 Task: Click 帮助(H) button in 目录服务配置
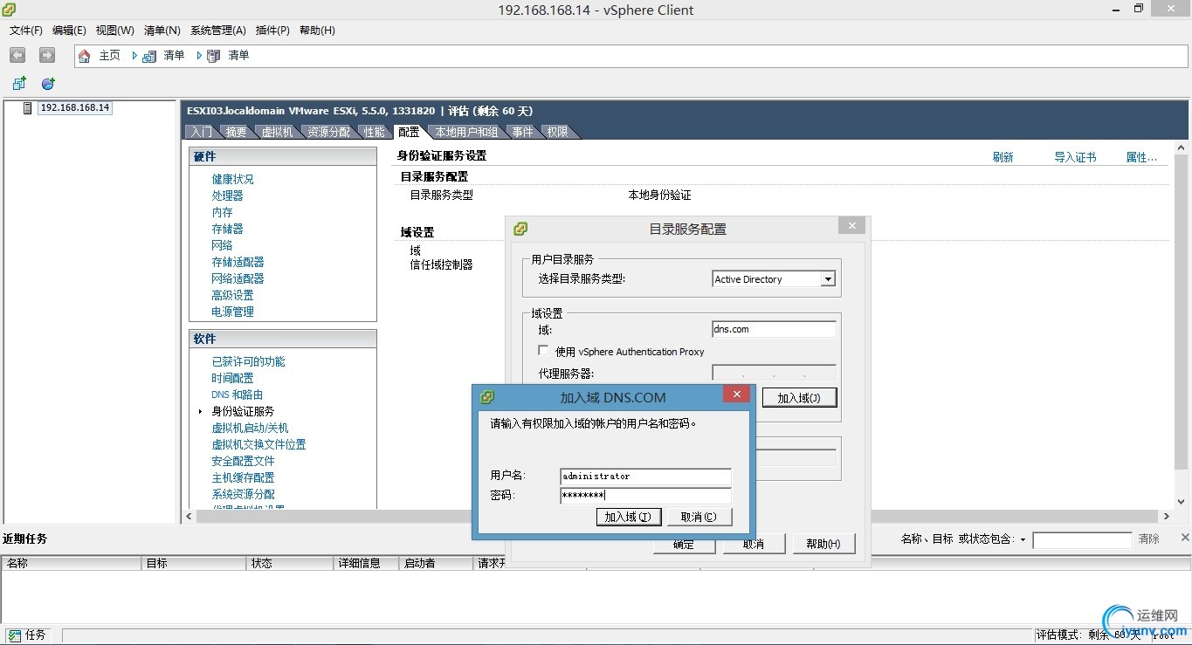click(x=823, y=544)
